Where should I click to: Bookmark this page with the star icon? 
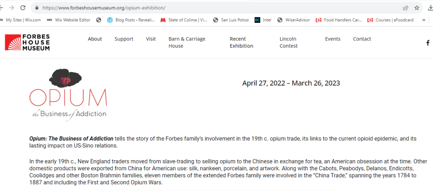click(417, 8)
